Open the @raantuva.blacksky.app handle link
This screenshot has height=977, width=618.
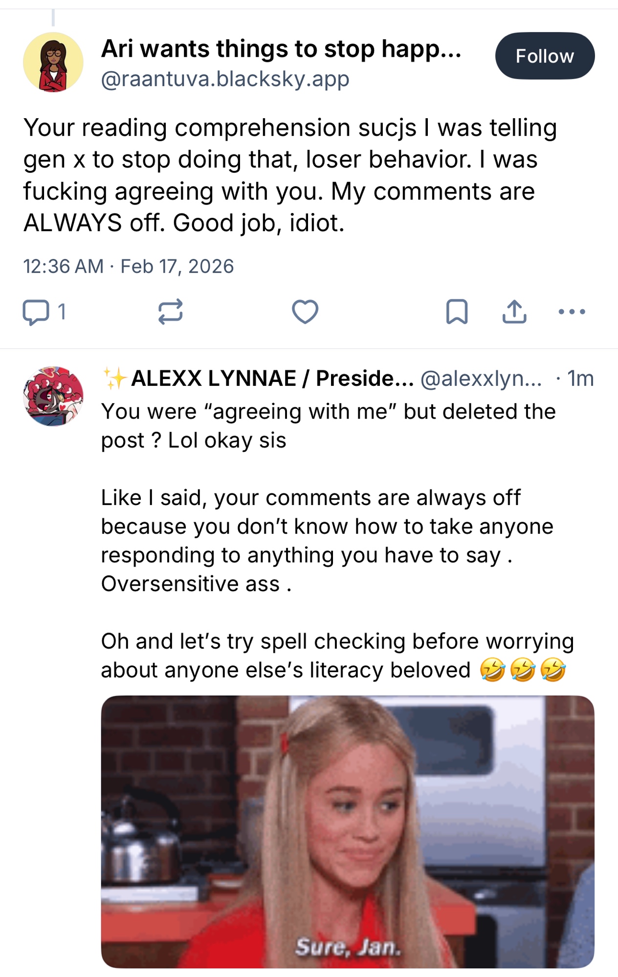pos(225,79)
